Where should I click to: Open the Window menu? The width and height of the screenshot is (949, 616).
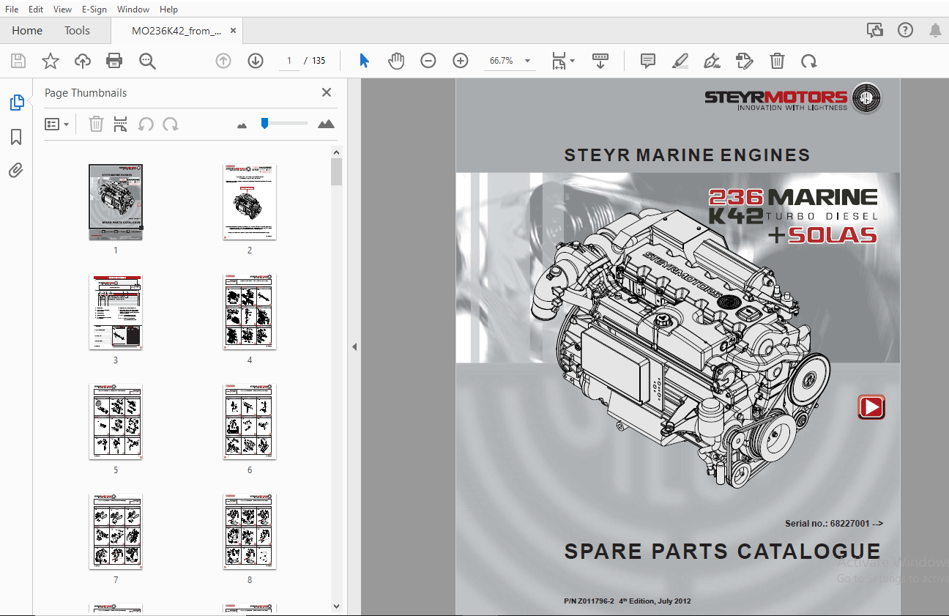pyautogui.click(x=133, y=10)
